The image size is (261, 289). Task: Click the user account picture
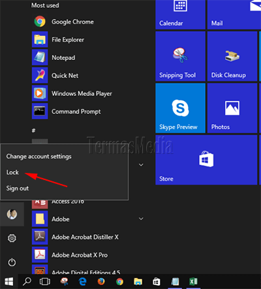(12, 215)
